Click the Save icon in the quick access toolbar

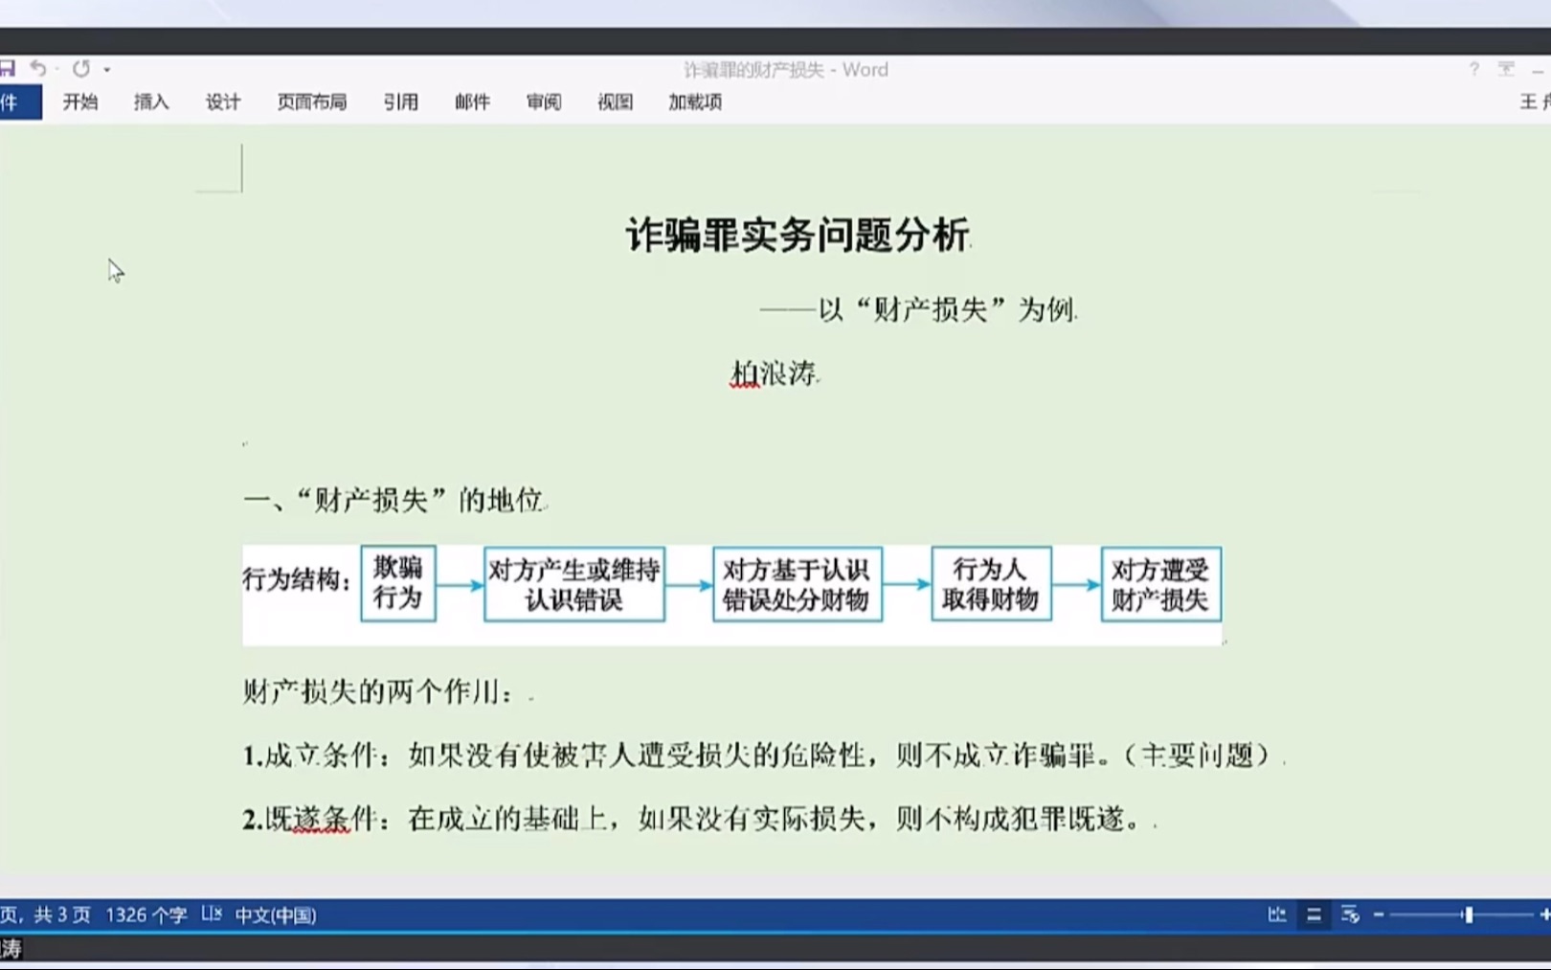coord(7,68)
